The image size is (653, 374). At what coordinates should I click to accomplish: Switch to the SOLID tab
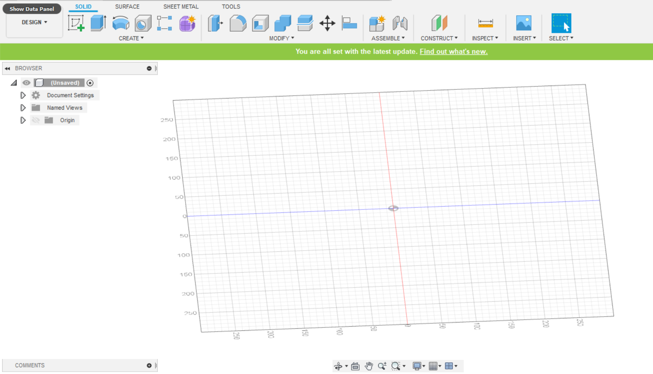pyautogui.click(x=83, y=7)
